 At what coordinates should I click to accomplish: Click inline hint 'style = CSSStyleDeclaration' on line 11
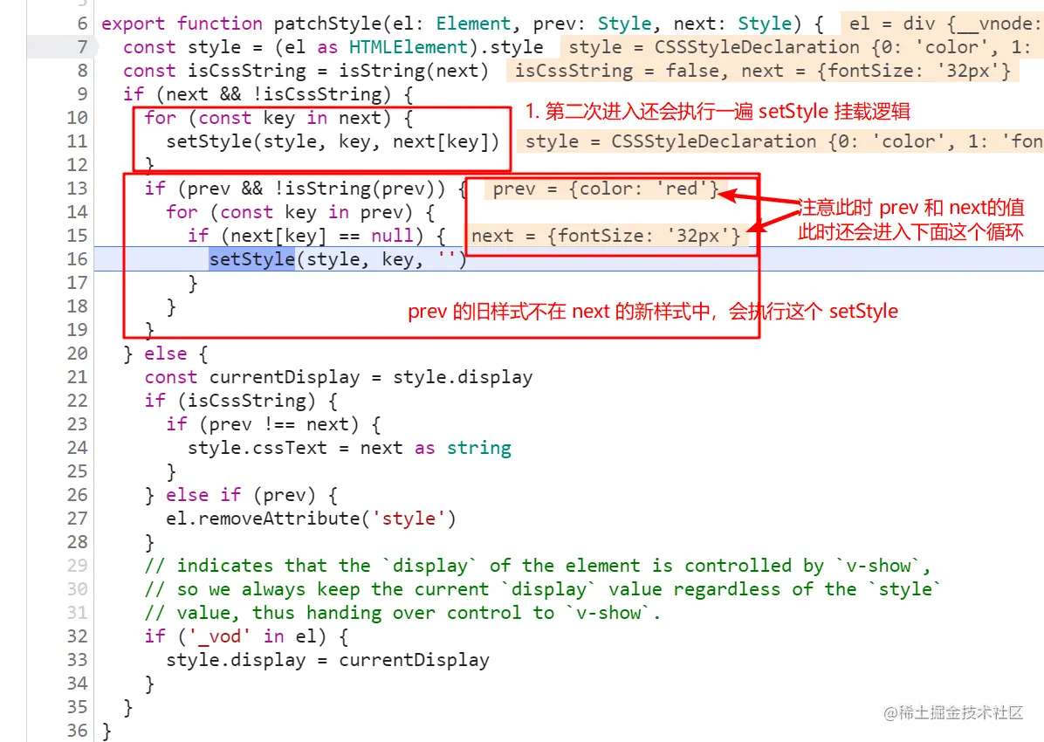pyautogui.click(x=670, y=141)
